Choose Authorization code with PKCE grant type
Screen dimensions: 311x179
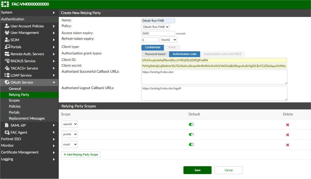[222, 54]
